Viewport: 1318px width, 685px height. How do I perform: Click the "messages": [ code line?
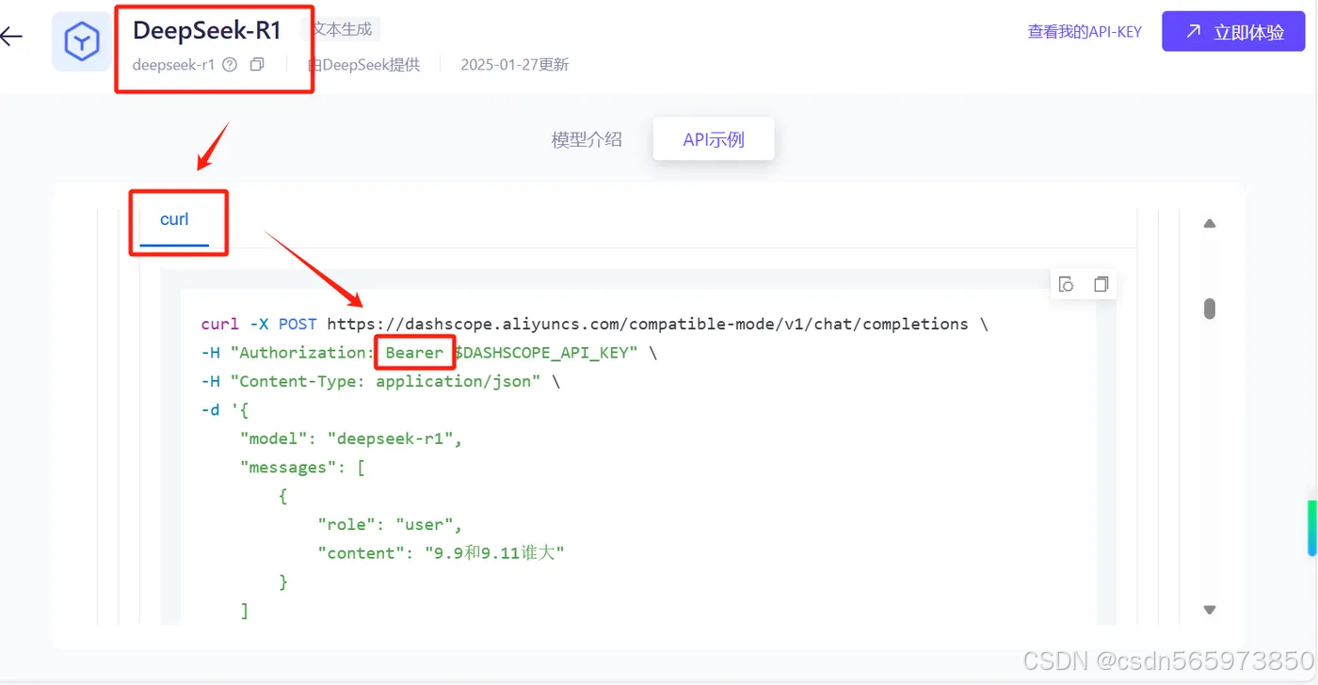302,468
